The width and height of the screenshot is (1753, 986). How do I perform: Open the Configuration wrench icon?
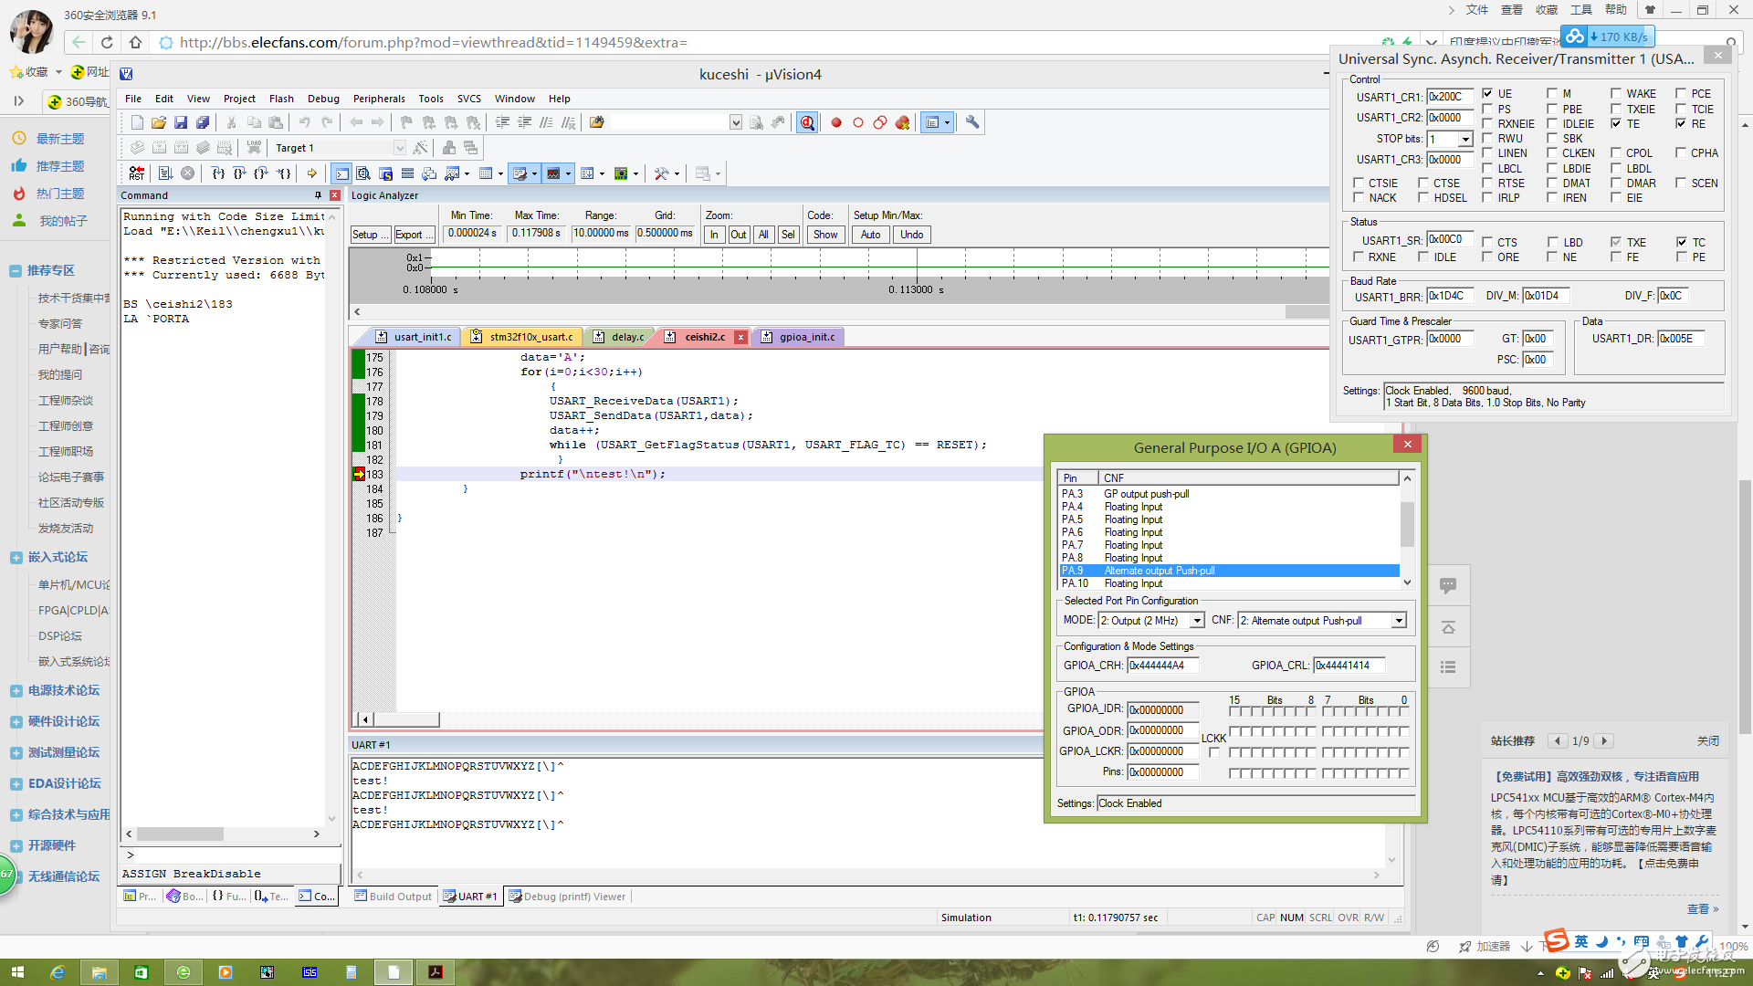(972, 122)
